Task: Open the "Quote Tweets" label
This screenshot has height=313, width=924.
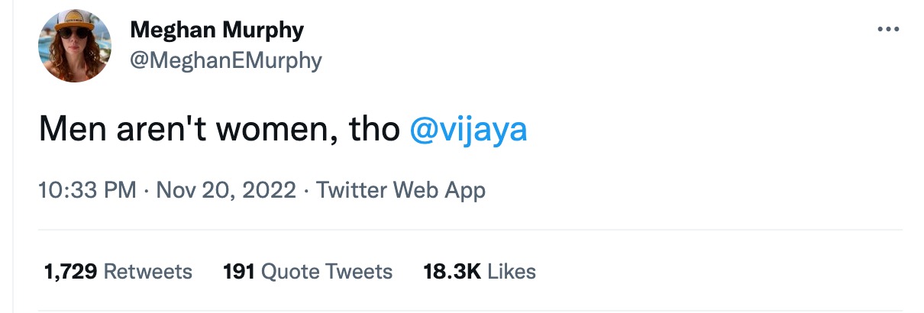Action: [x=326, y=271]
